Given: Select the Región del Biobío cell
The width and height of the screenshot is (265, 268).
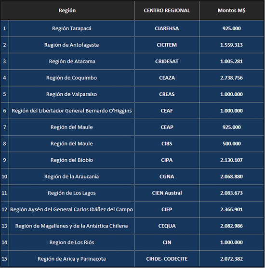Looking at the screenshot, I should (x=72, y=160).
